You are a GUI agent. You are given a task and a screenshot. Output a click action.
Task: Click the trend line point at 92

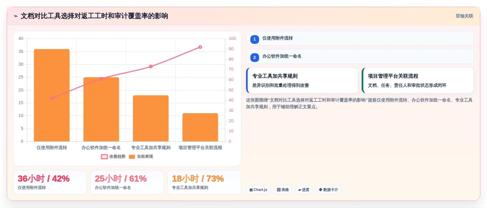point(200,47)
